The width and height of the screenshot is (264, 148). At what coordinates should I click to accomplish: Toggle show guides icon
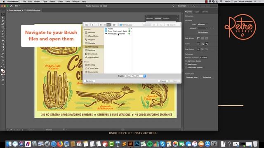coord(198,44)
